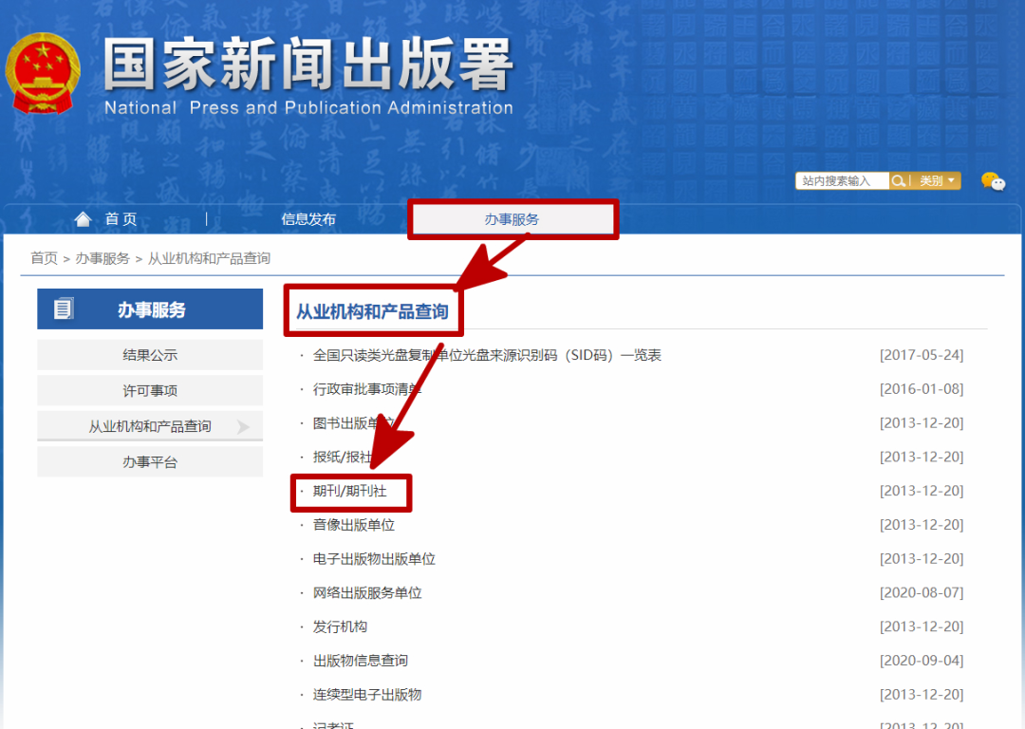Select 办事平台 in the sidebar
This screenshot has height=729, width=1025.
point(150,462)
